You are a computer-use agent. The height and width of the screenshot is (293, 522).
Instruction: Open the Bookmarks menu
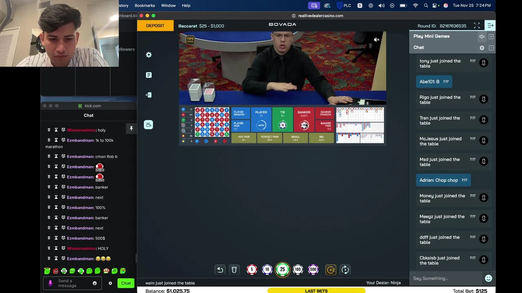coord(145,5)
